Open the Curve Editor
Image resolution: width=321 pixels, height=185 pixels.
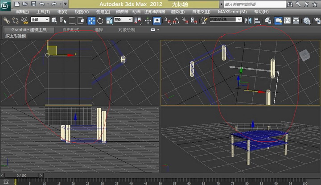pyautogui.click(x=287, y=21)
